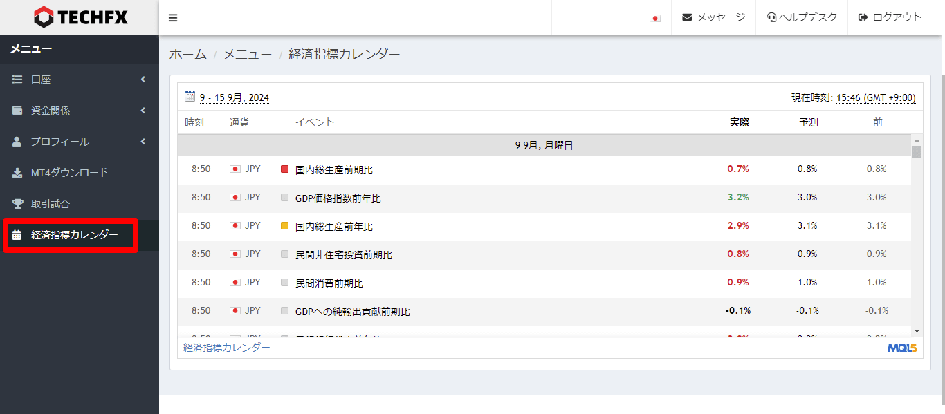Click the MQL5 logo
Viewport: 945px width, 414px height.
coord(901,348)
